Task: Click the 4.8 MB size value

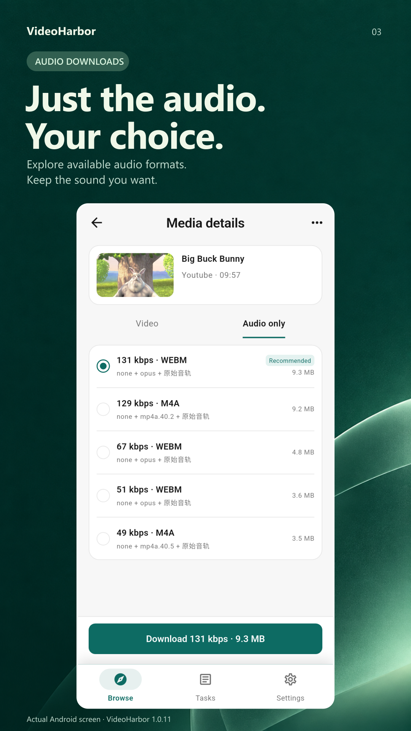Action: coord(303,452)
